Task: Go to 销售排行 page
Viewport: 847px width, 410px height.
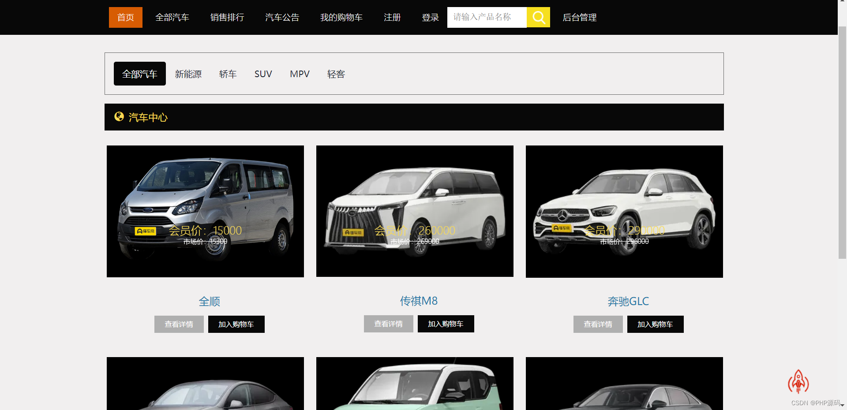Action: click(227, 17)
